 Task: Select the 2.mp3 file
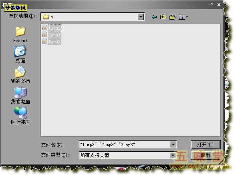click(51, 34)
